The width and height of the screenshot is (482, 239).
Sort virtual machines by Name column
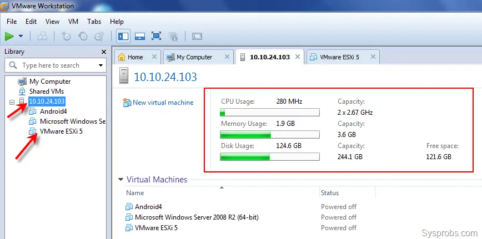135,193
